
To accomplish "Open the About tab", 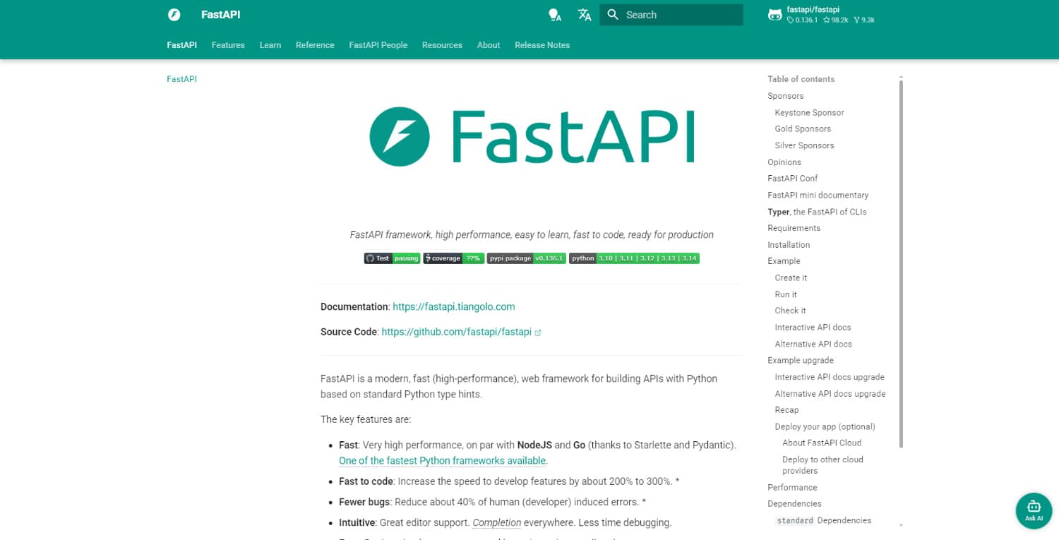I will point(489,45).
